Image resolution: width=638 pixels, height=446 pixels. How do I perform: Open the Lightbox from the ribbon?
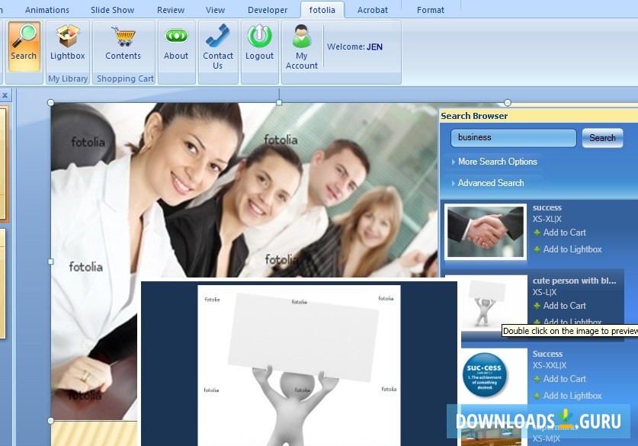click(x=67, y=36)
